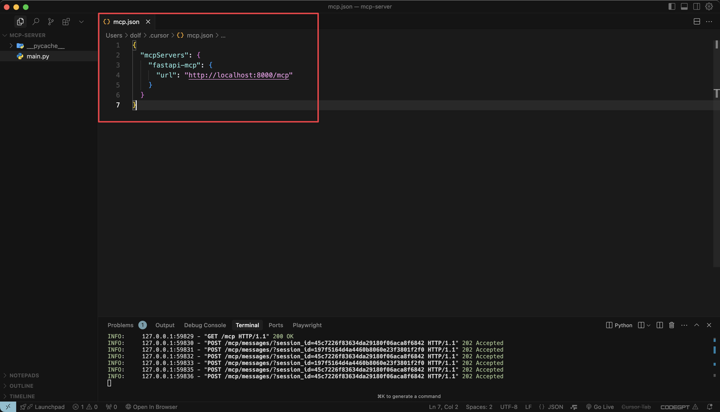Toggle secondary sidebar layout icon
The image size is (720, 412).
coord(696,7)
